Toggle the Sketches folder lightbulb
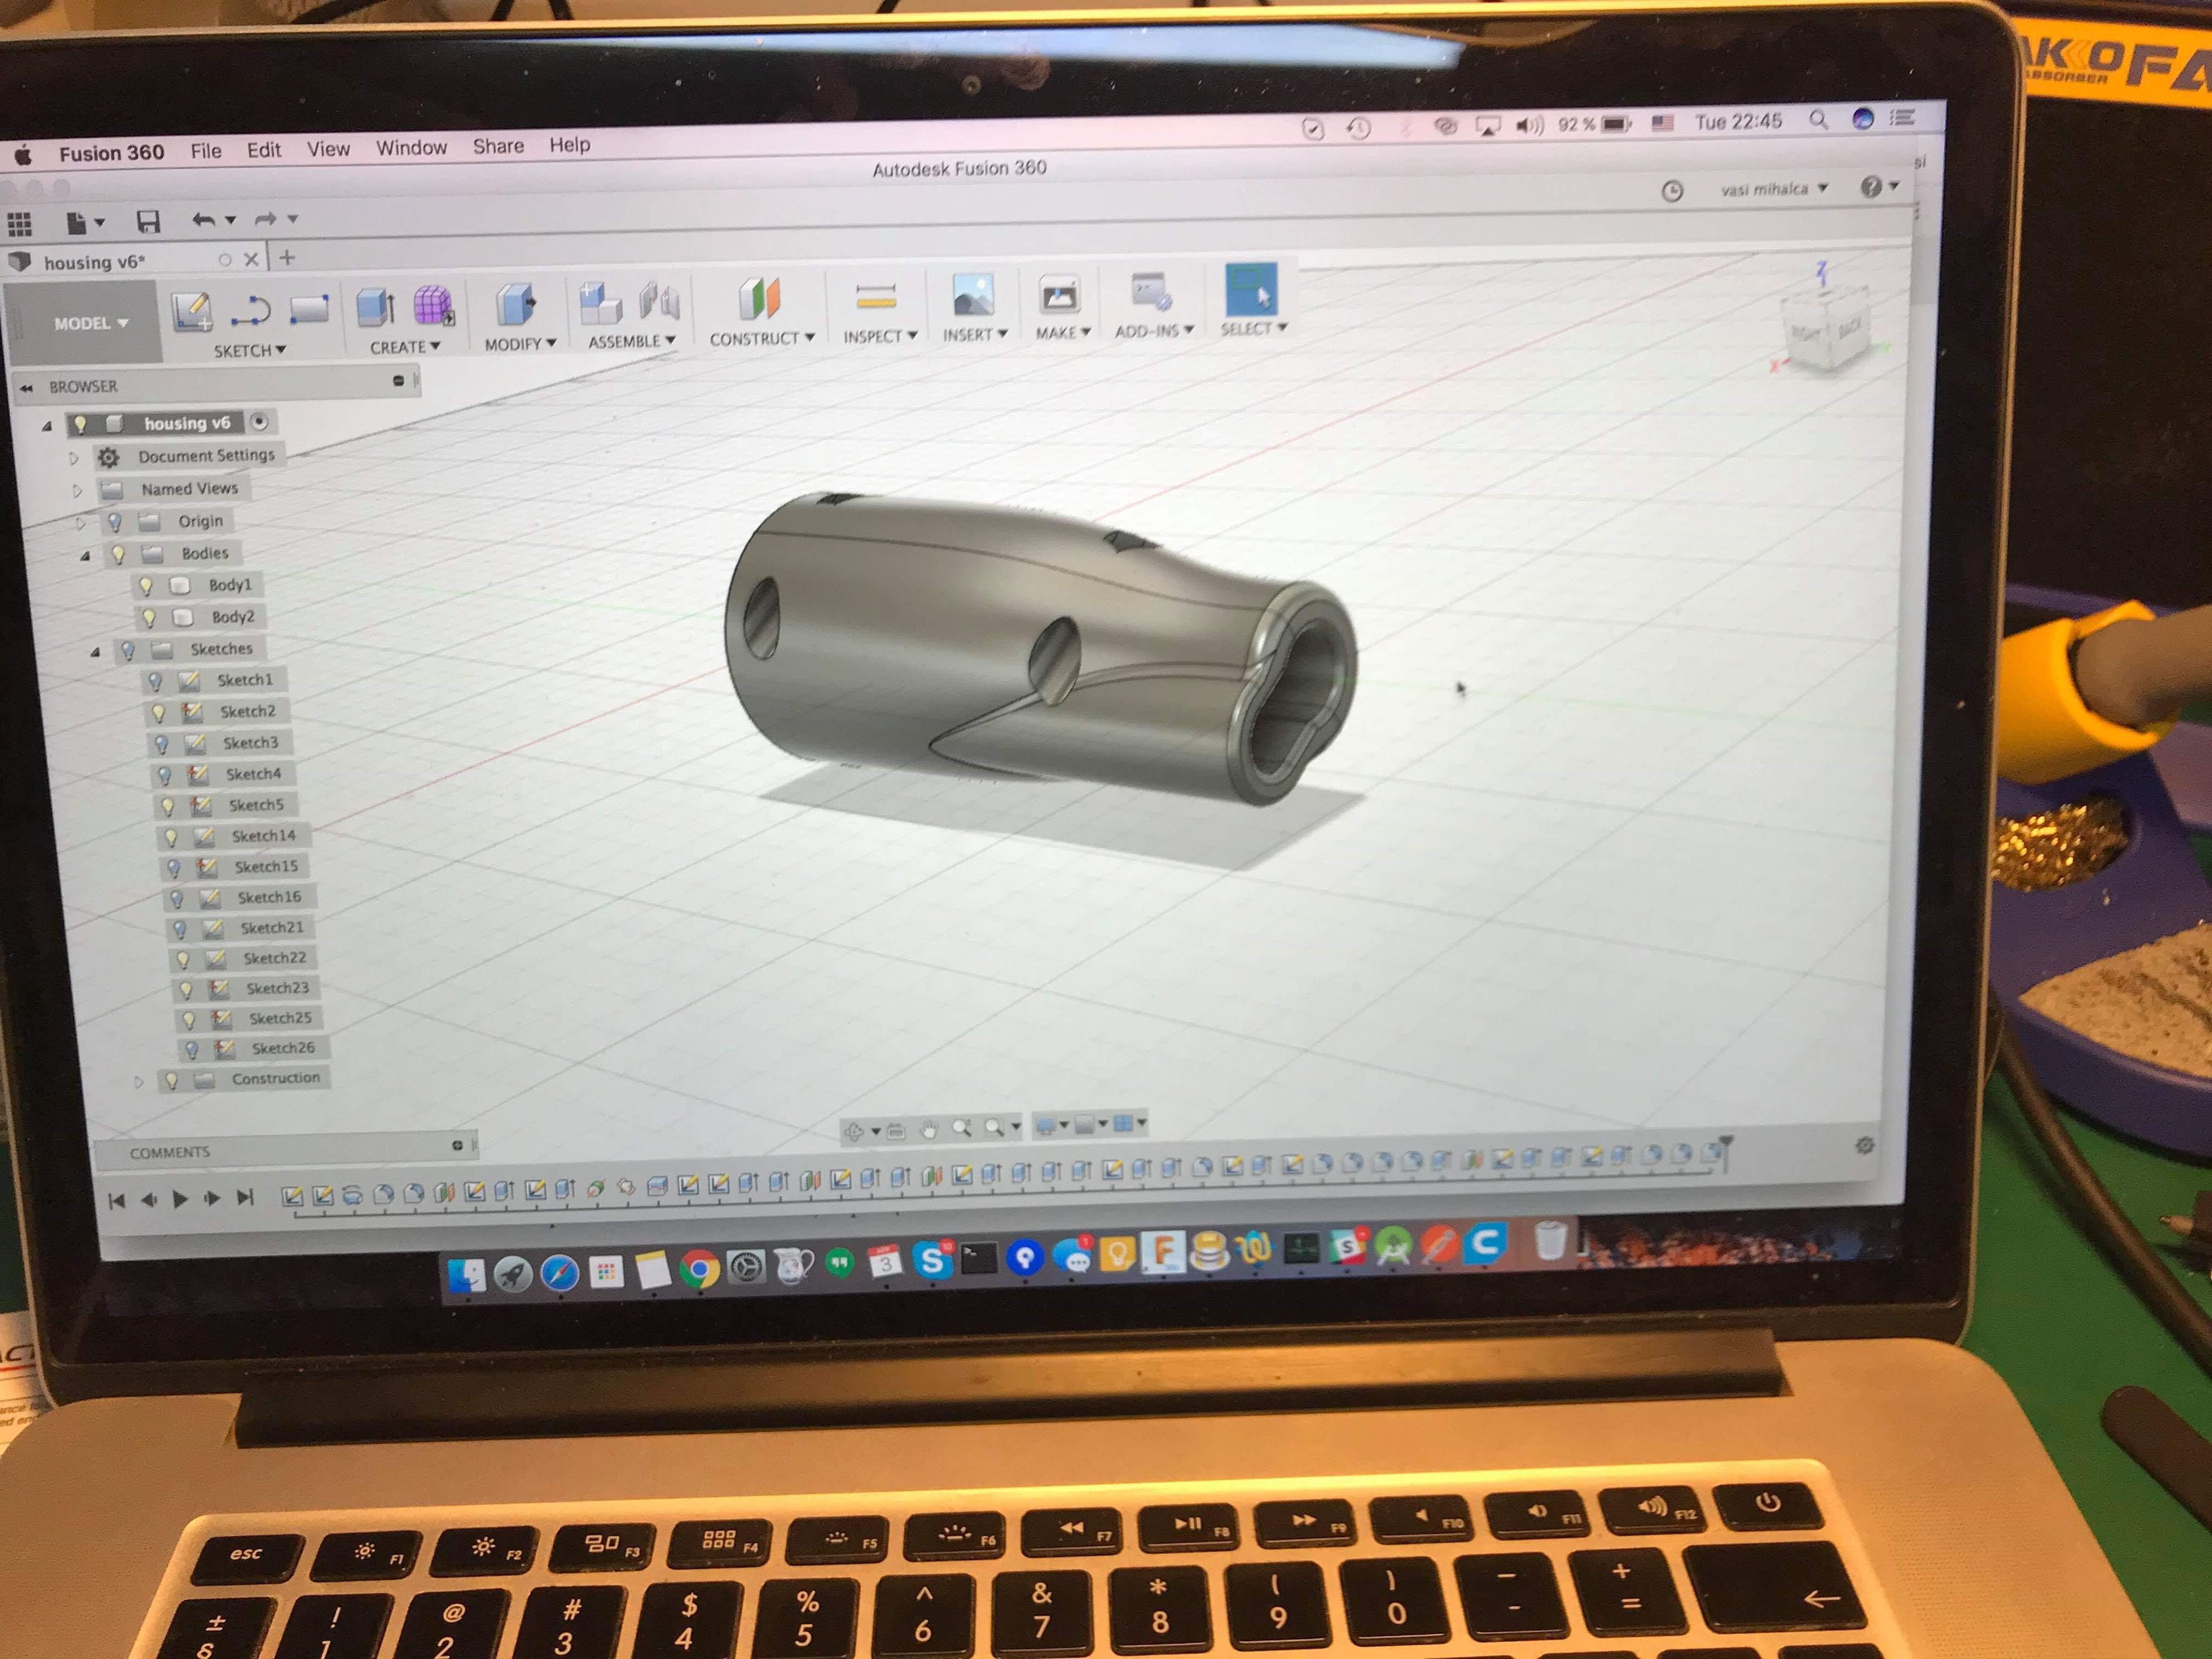Image resolution: width=2212 pixels, height=1659 pixels. (x=128, y=650)
